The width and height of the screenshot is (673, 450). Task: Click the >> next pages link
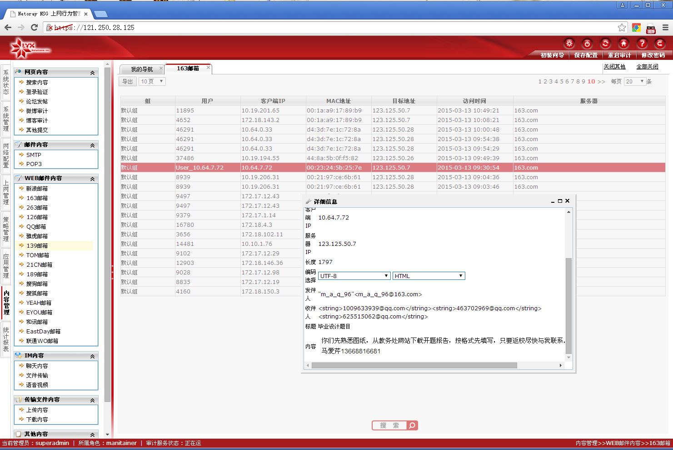(x=601, y=82)
